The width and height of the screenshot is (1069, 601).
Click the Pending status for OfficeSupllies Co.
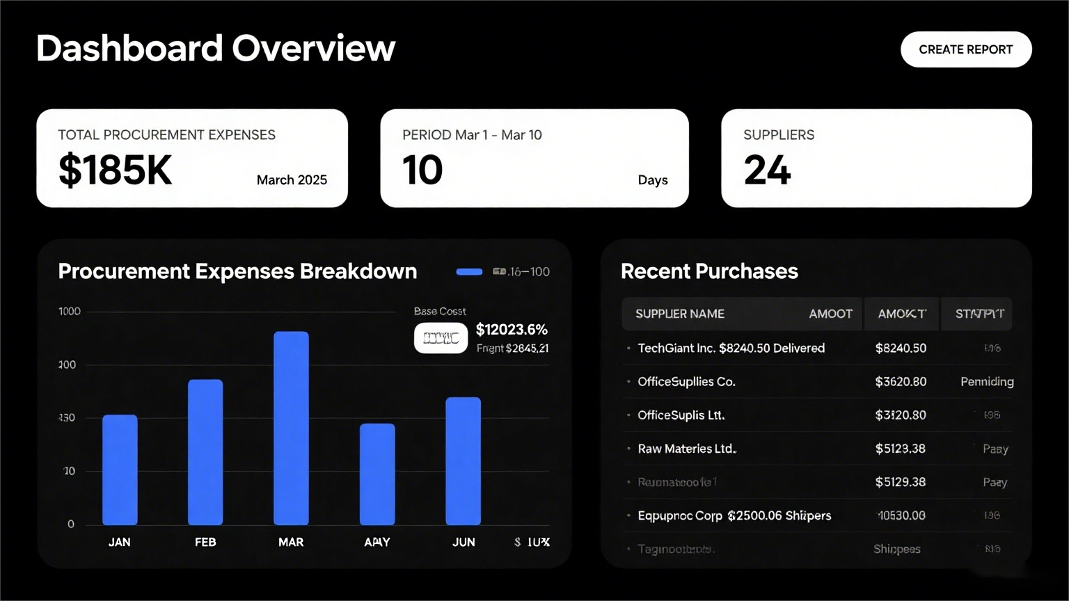pos(986,381)
